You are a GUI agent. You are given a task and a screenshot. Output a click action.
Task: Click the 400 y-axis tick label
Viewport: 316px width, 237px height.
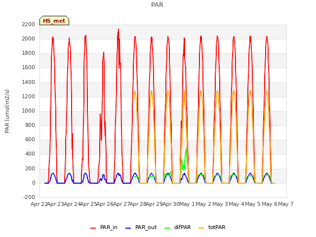coord(30,154)
